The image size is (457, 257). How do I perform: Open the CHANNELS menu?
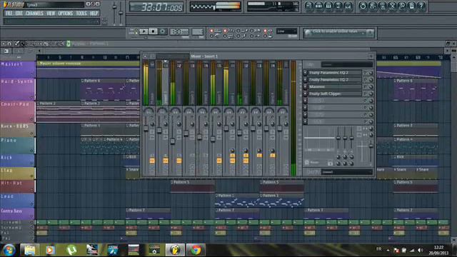pos(34,14)
